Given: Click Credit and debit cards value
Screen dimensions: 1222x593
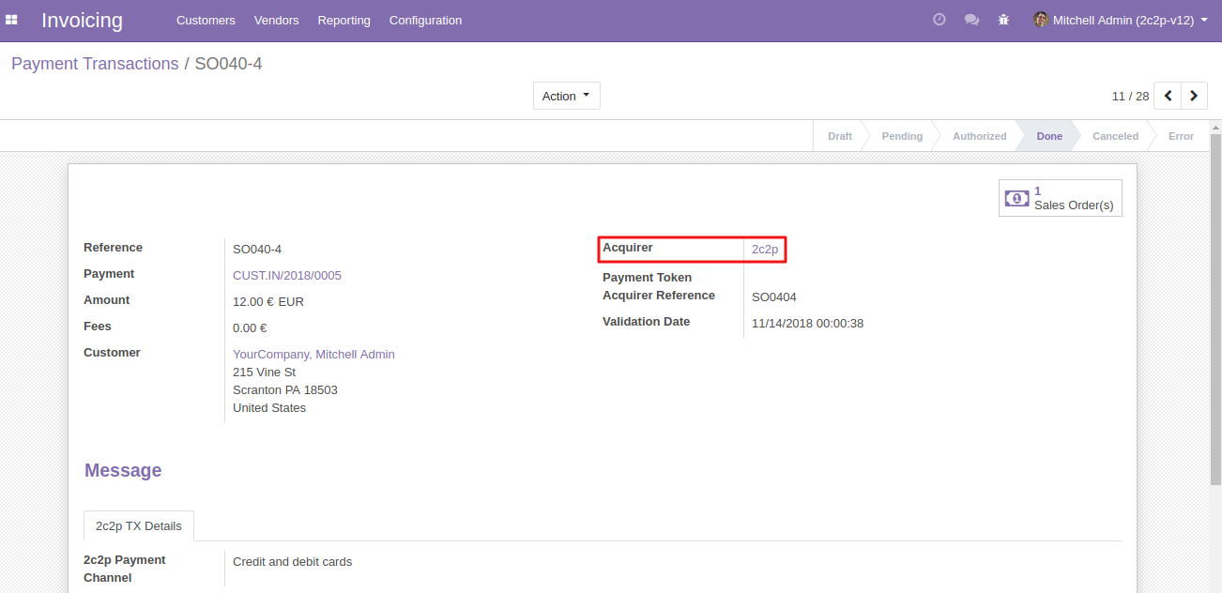Looking at the screenshot, I should tap(292, 561).
